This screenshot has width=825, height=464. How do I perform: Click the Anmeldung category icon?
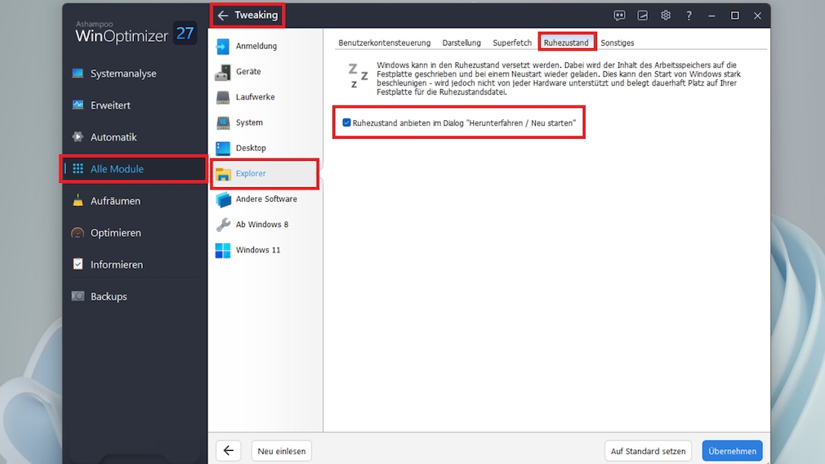point(222,47)
